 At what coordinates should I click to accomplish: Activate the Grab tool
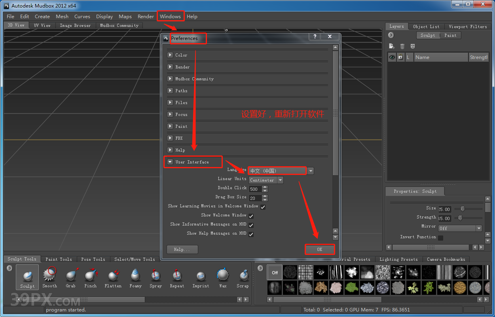(71, 276)
